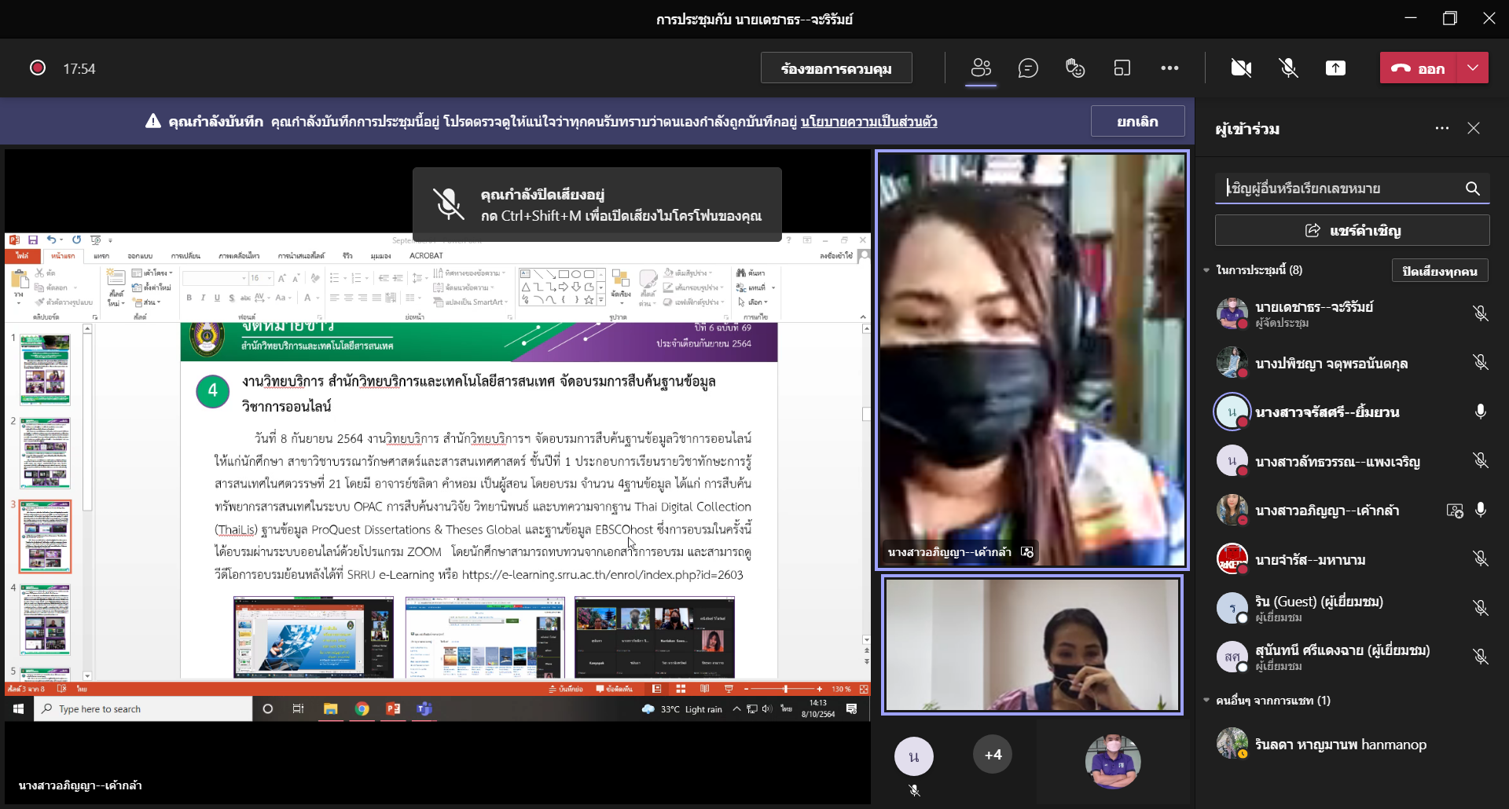Click the raise hand reactions icon
Image resolution: width=1509 pixels, height=809 pixels.
(x=1075, y=68)
